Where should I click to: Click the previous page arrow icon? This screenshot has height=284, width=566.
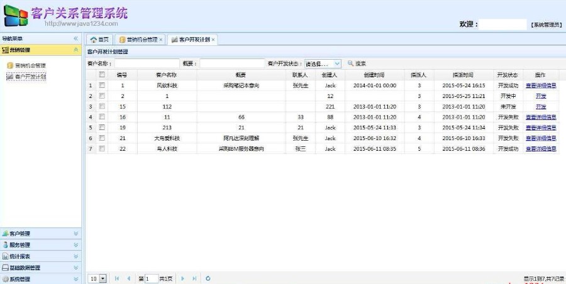[x=129, y=278]
